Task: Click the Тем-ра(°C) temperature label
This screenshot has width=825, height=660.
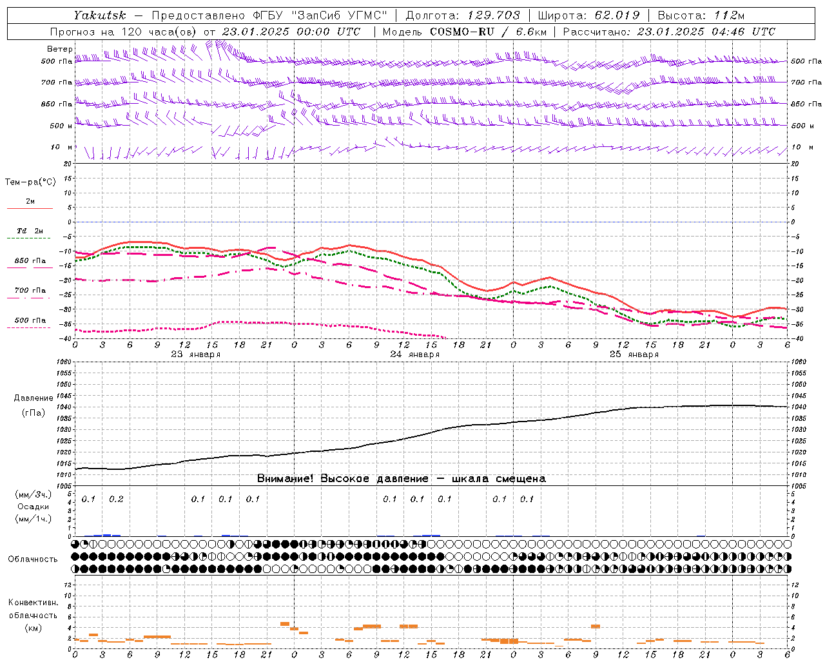Action: [x=30, y=182]
